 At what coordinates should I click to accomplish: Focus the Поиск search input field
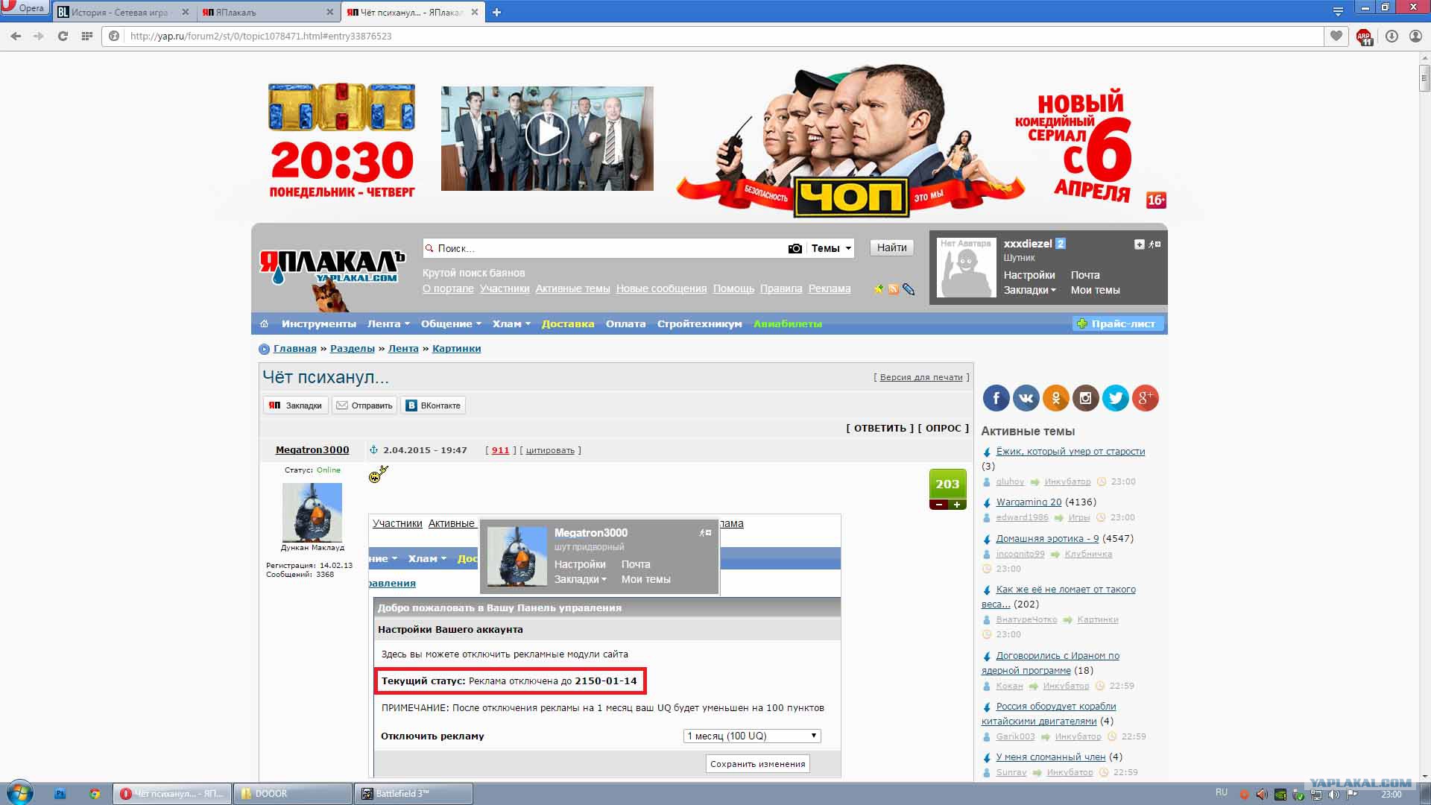pos(604,249)
